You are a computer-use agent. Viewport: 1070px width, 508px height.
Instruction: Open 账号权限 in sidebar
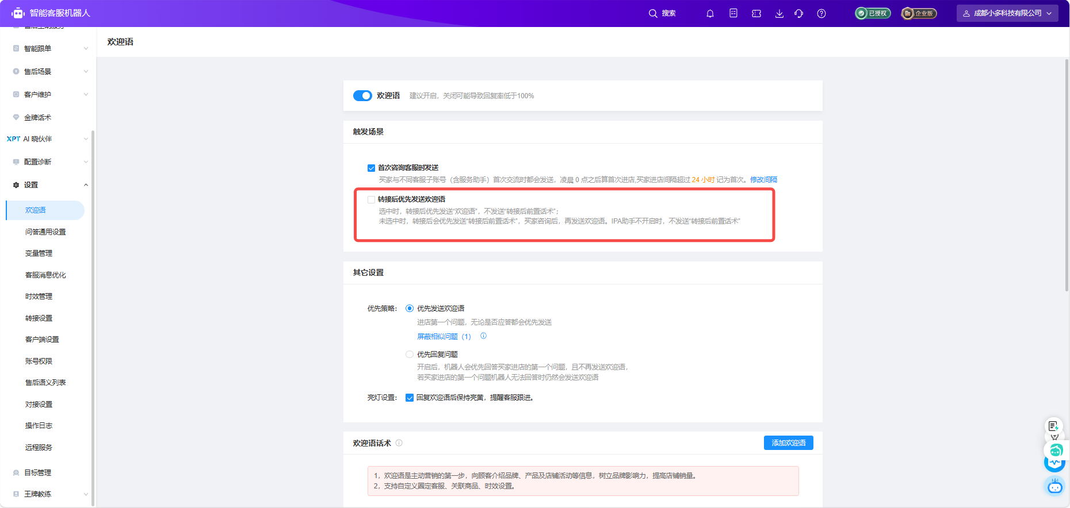39,361
